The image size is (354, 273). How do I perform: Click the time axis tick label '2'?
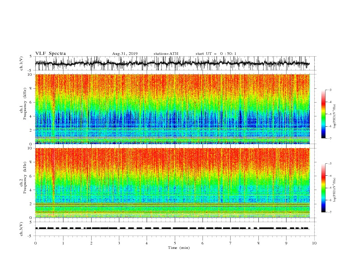pyautogui.click(x=91, y=243)
